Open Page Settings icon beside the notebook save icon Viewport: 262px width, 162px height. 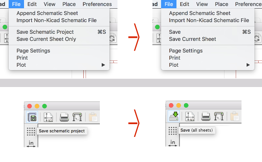tap(48, 117)
